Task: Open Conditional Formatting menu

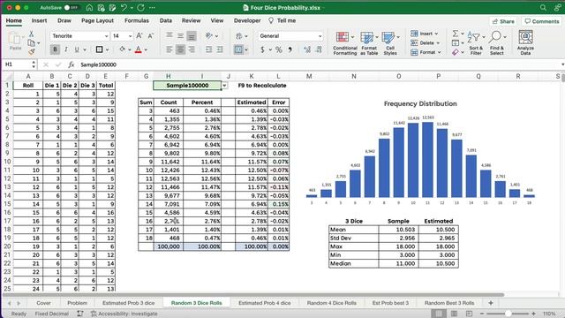Action: (x=345, y=43)
